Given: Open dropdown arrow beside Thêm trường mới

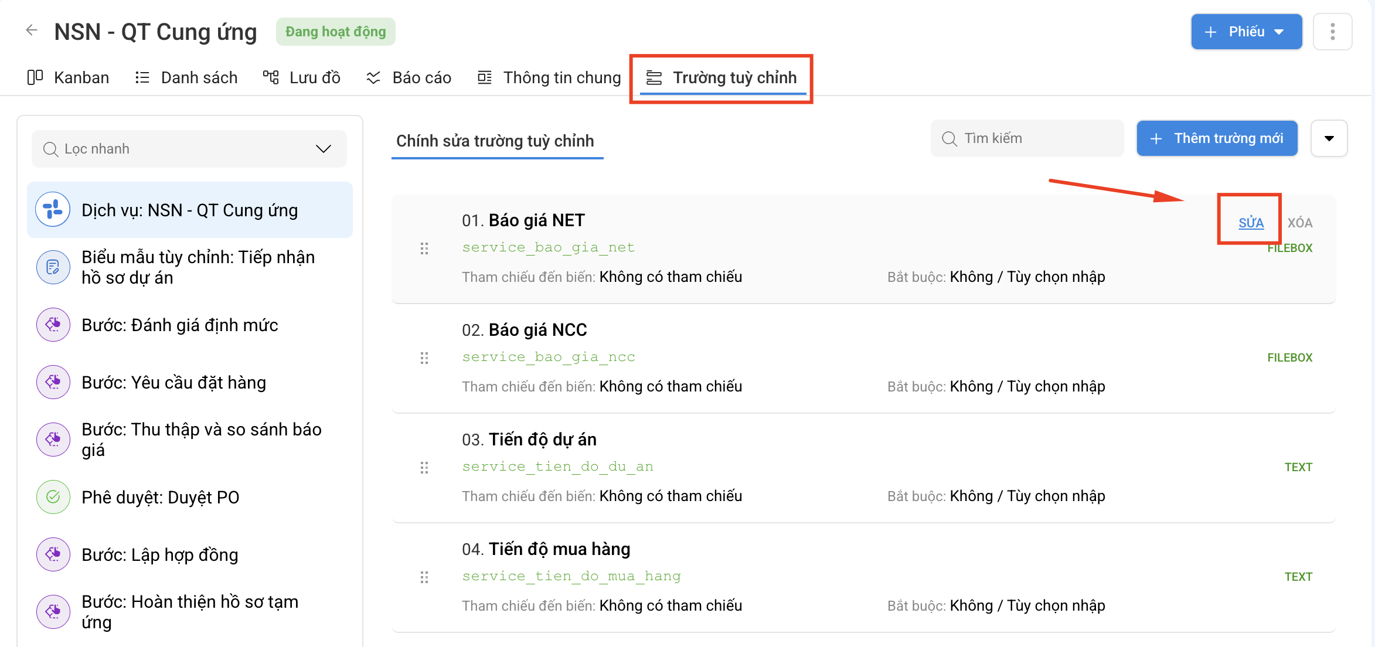Looking at the screenshot, I should (1329, 138).
